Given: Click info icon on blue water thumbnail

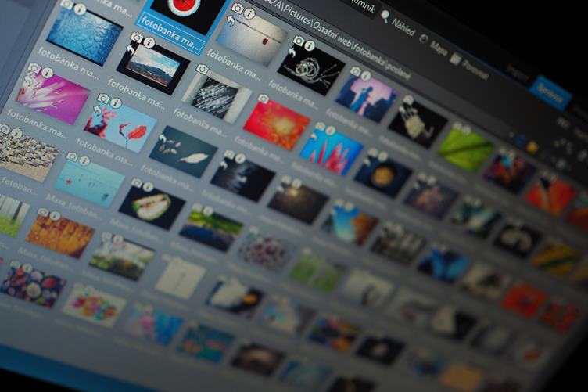Looking at the screenshot, I should pyautogui.click(x=80, y=9).
